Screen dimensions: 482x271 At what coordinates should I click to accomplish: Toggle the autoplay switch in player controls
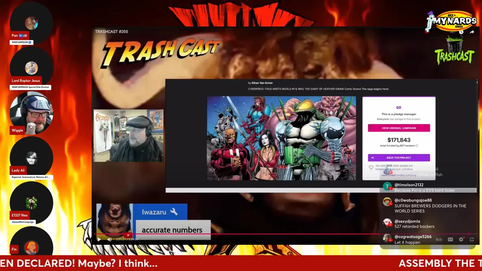[439, 239]
